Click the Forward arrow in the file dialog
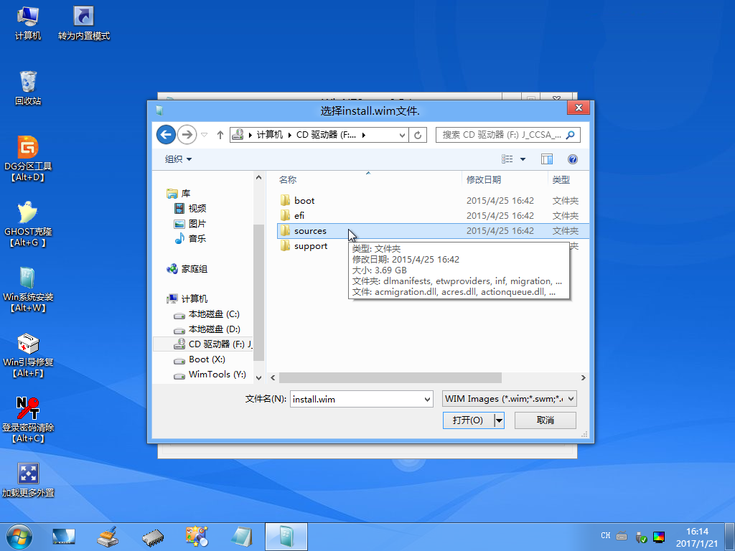This screenshot has height=551, width=735. (187, 135)
